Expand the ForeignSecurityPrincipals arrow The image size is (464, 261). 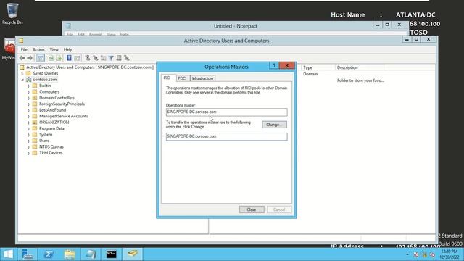[29, 104]
